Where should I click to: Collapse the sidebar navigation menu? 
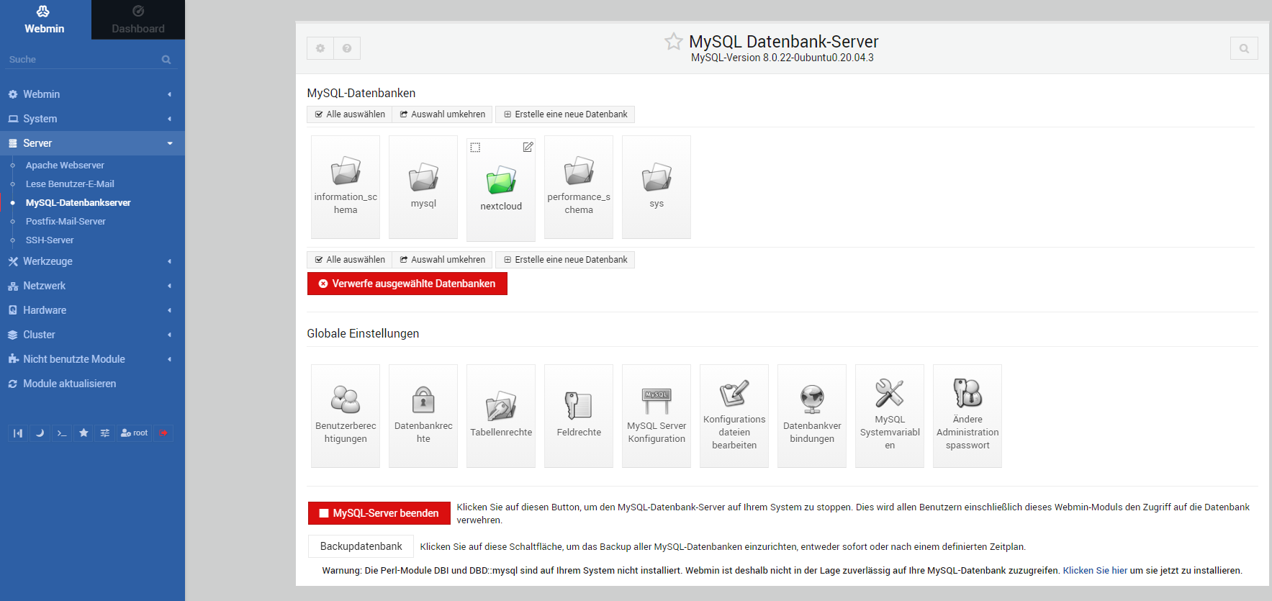click(x=18, y=433)
